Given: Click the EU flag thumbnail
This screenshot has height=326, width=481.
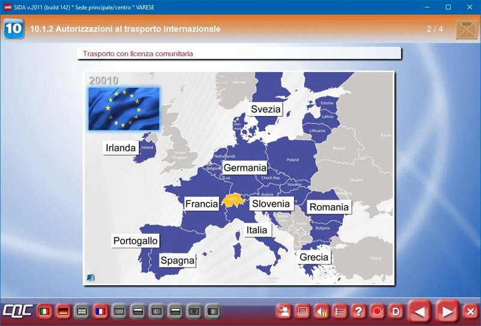Looking at the screenshot, I should 124,109.
